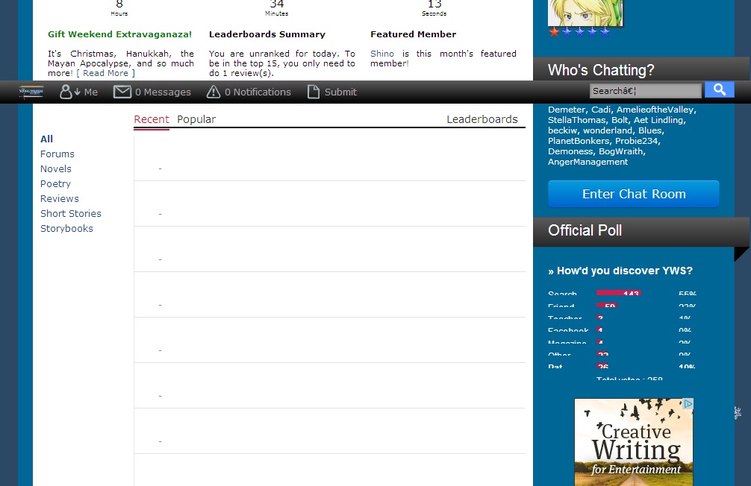Open chatter StellaThomas's profile link

pyautogui.click(x=576, y=120)
